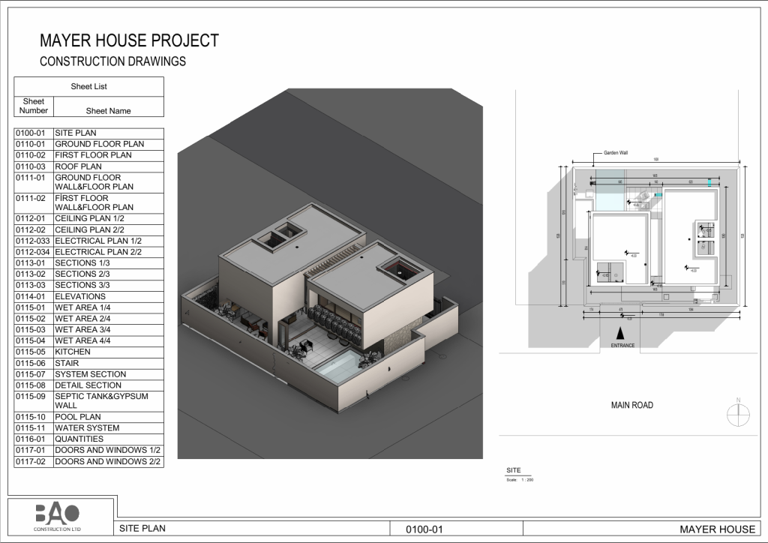Click the Scale 1:200 label
The height and width of the screenshot is (543, 768).
[x=520, y=480]
